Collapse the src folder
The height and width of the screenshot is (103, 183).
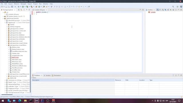[x=3, y=12]
